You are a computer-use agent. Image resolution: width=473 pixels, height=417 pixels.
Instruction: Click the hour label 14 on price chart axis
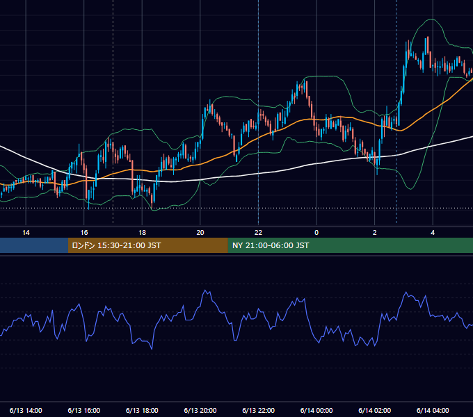point(26,233)
